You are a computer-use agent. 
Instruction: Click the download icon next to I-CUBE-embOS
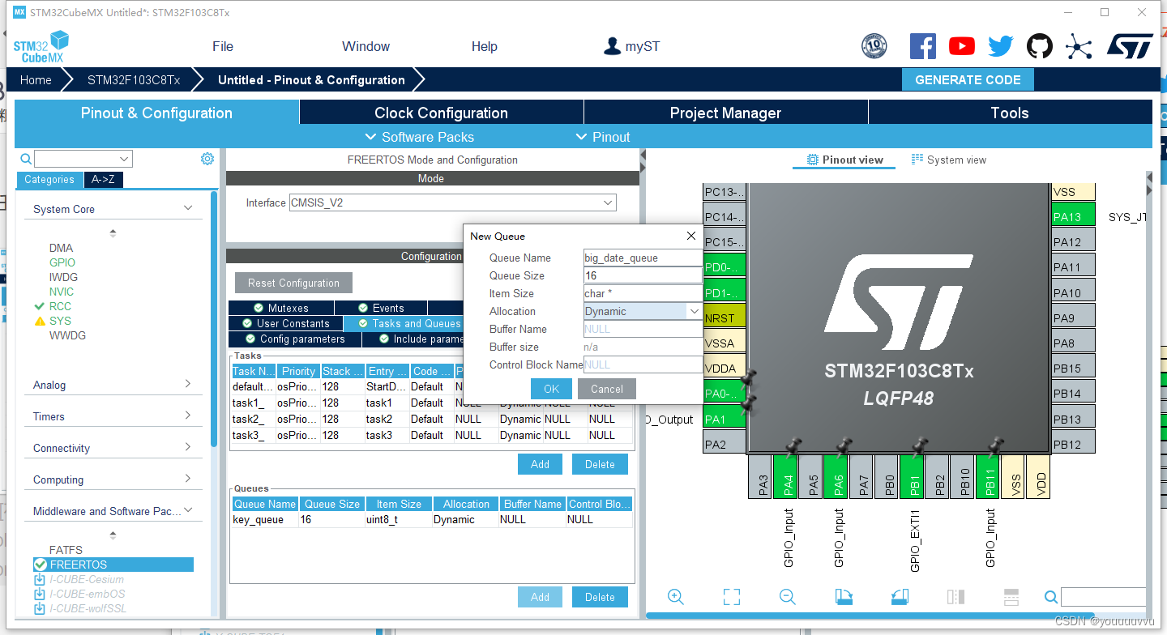(40, 595)
